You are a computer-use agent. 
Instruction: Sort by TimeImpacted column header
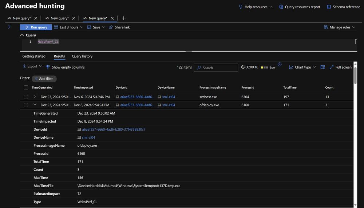tap(83, 88)
